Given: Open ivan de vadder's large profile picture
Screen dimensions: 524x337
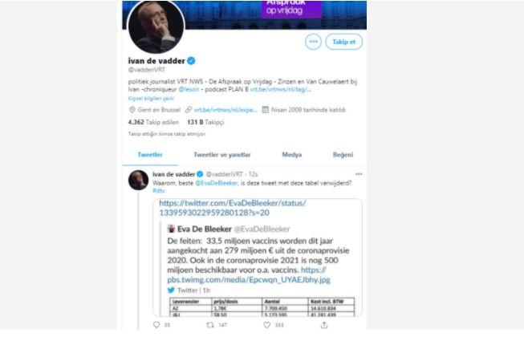Looking at the screenshot, I should point(156,26).
